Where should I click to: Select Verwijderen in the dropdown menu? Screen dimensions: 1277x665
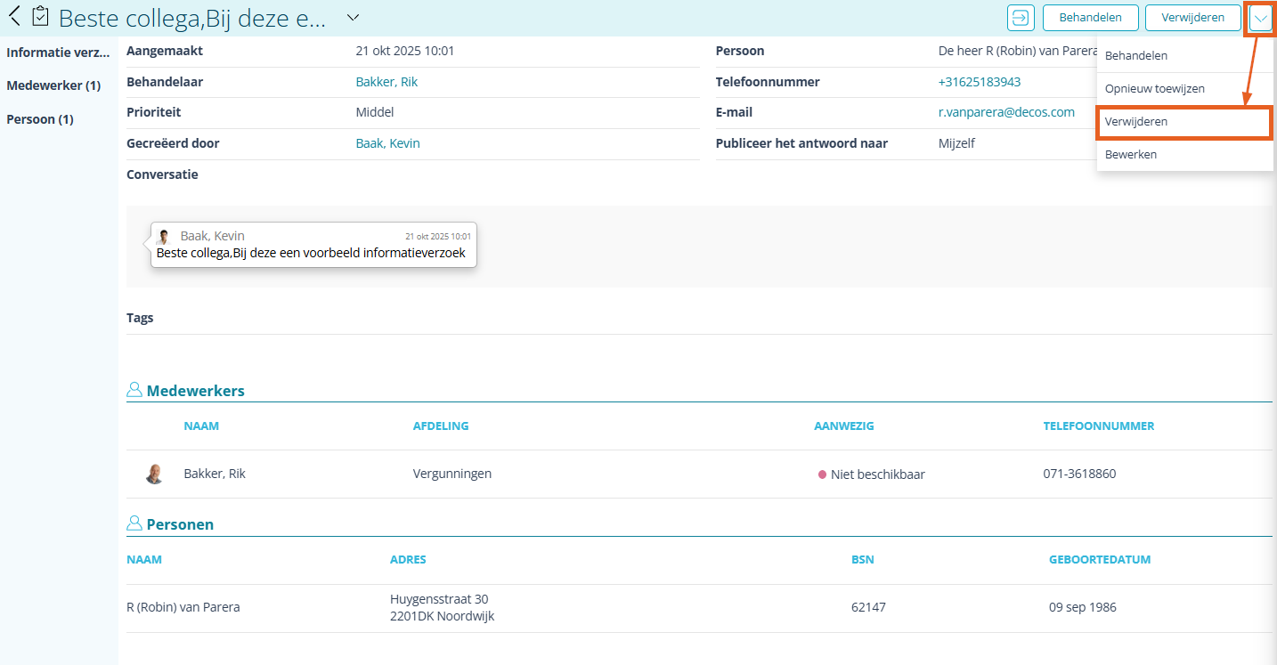(1135, 121)
